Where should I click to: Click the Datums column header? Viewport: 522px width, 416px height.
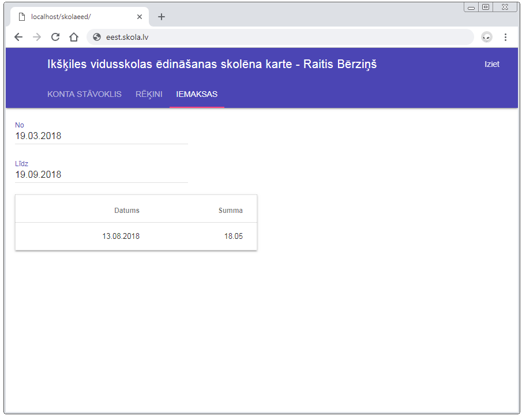point(127,211)
